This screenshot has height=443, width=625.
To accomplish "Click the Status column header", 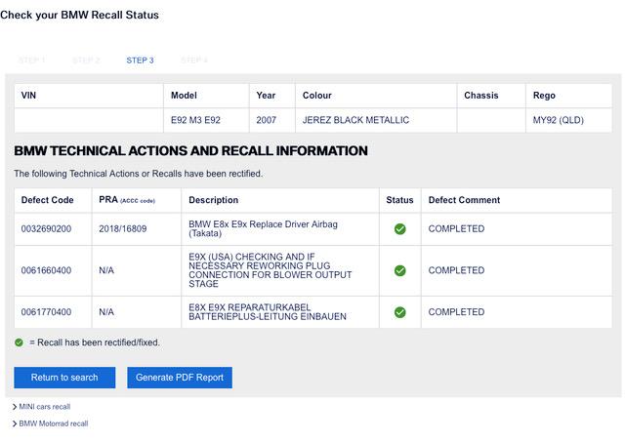I will click(x=399, y=200).
